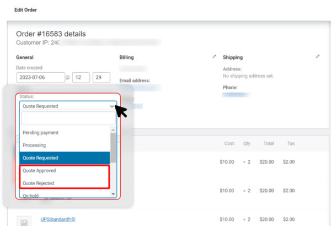Click the General section heading
331x226 pixels.
[x=25, y=57]
